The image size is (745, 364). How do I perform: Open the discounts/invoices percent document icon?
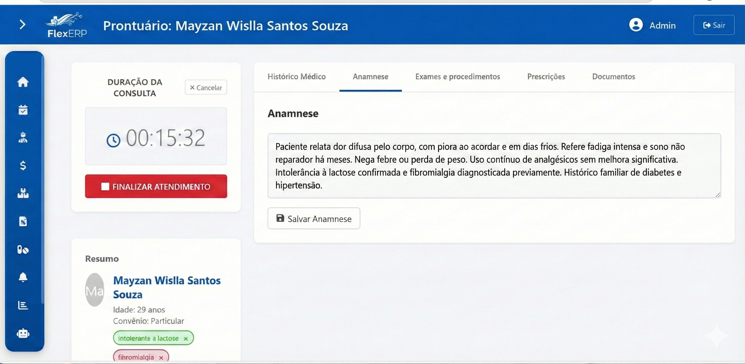(23, 221)
